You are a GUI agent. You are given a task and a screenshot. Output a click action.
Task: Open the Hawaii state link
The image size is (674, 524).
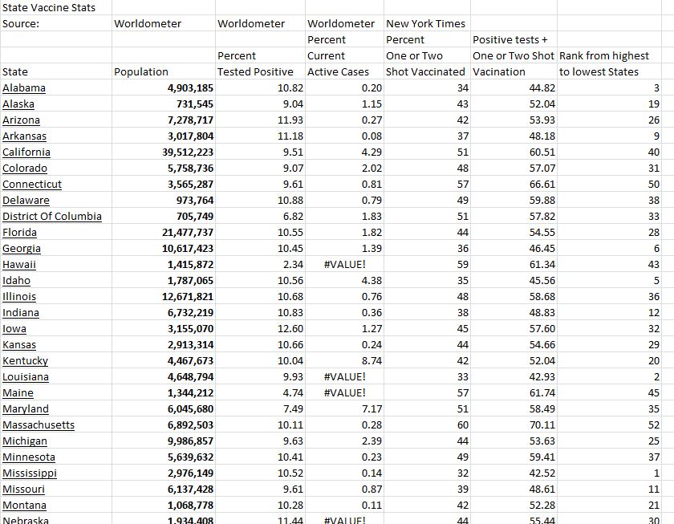pos(21,264)
